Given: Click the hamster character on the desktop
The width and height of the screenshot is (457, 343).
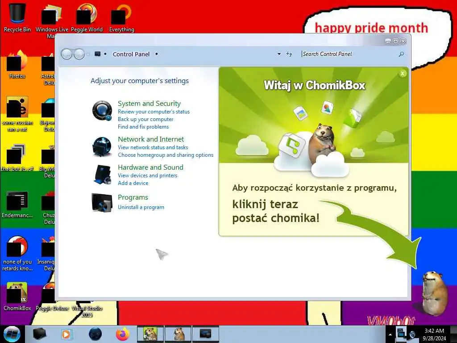Looking at the screenshot, I should coord(434,293).
